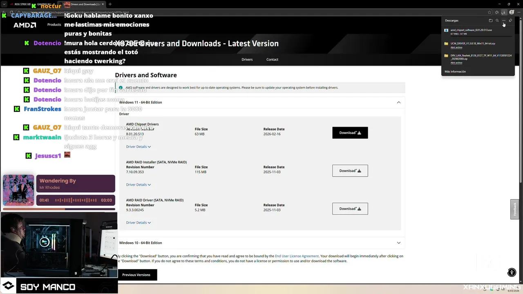Open the date clock in system tray
This screenshot has width=523, height=294.
pyautogui.click(x=513, y=290)
